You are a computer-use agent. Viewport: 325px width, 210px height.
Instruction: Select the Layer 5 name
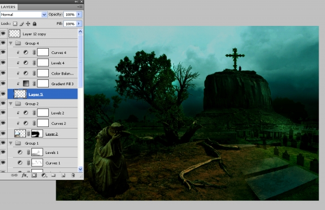(36, 94)
